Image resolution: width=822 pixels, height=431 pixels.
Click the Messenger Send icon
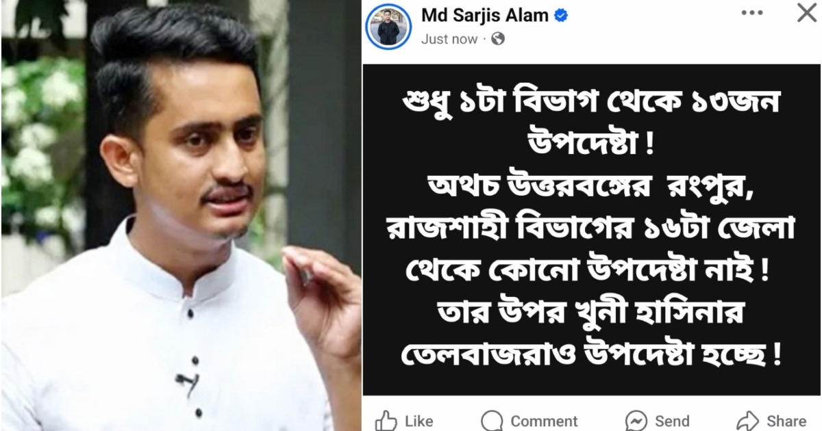coord(636,420)
